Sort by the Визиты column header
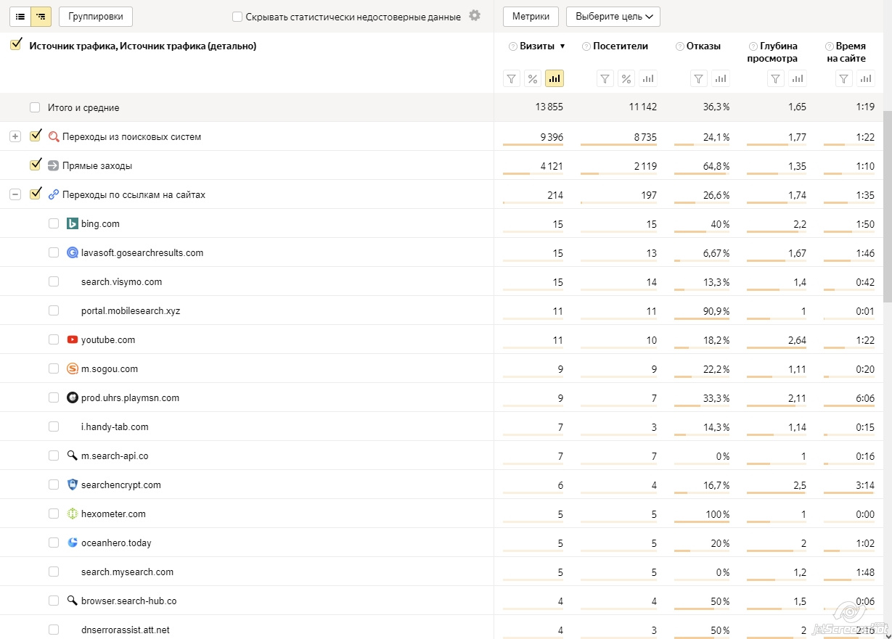The image size is (892, 639). click(537, 46)
